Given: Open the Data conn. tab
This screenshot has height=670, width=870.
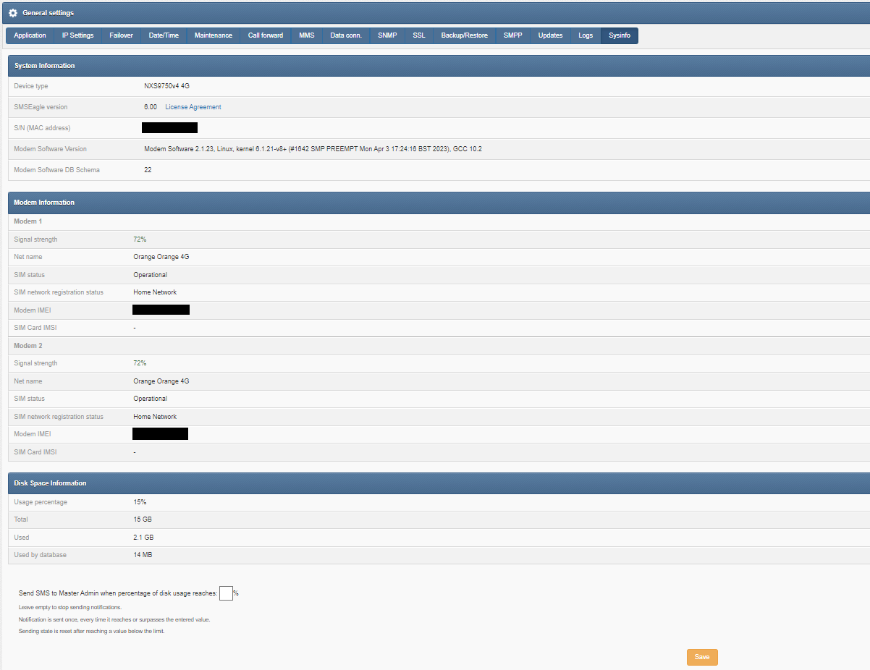Looking at the screenshot, I should (x=346, y=35).
